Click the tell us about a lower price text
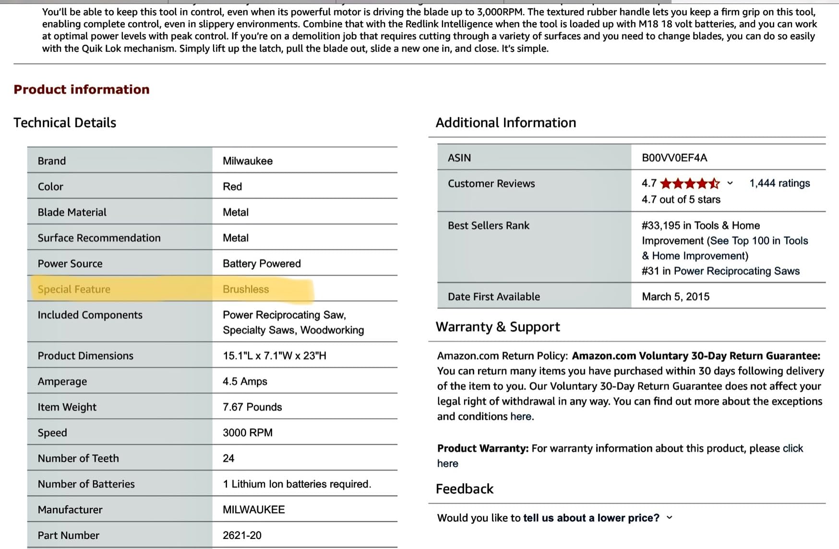The width and height of the screenshot is (839, 549). pos(591,518)
